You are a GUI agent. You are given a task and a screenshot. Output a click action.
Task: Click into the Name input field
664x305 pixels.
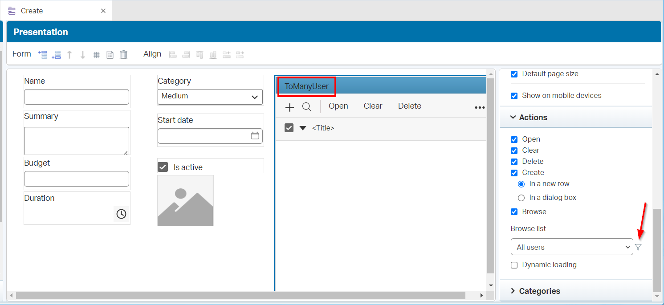77,97
